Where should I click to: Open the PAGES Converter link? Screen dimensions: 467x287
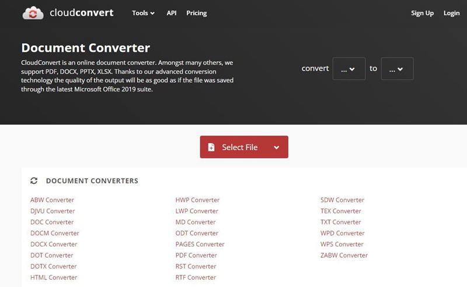200,245
